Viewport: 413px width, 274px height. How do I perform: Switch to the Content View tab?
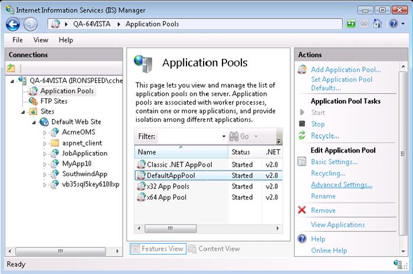[214, 249]
